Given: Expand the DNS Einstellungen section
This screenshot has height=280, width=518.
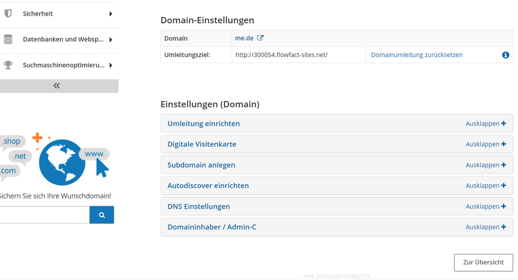Looking at the screenshot, I should tap(337, 206).
